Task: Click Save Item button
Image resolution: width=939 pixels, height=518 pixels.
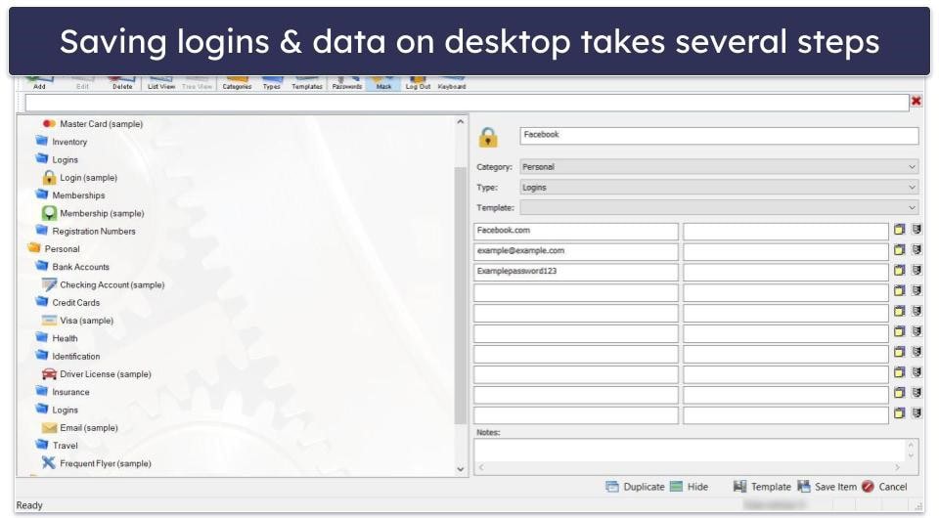Action: [827, 487]
